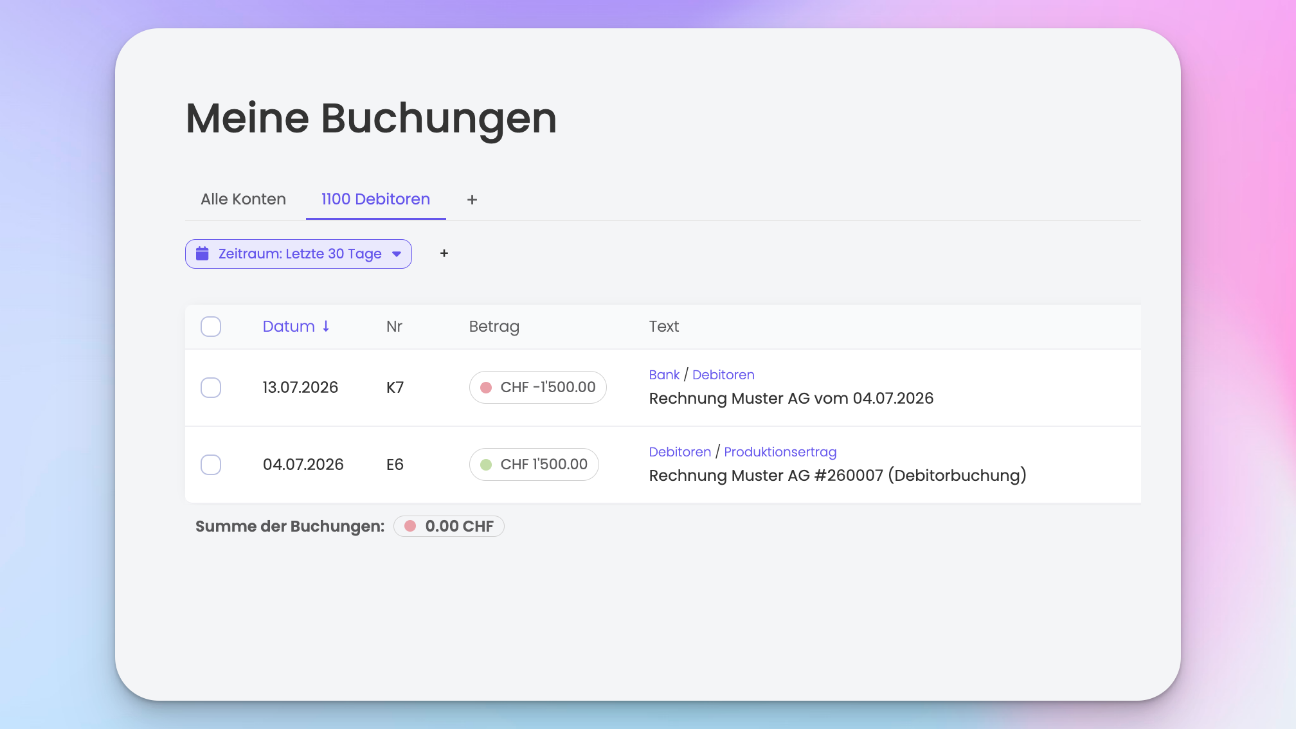Sort by the Datum column header
Screen dimensions: 1296x729
(289, 327)
